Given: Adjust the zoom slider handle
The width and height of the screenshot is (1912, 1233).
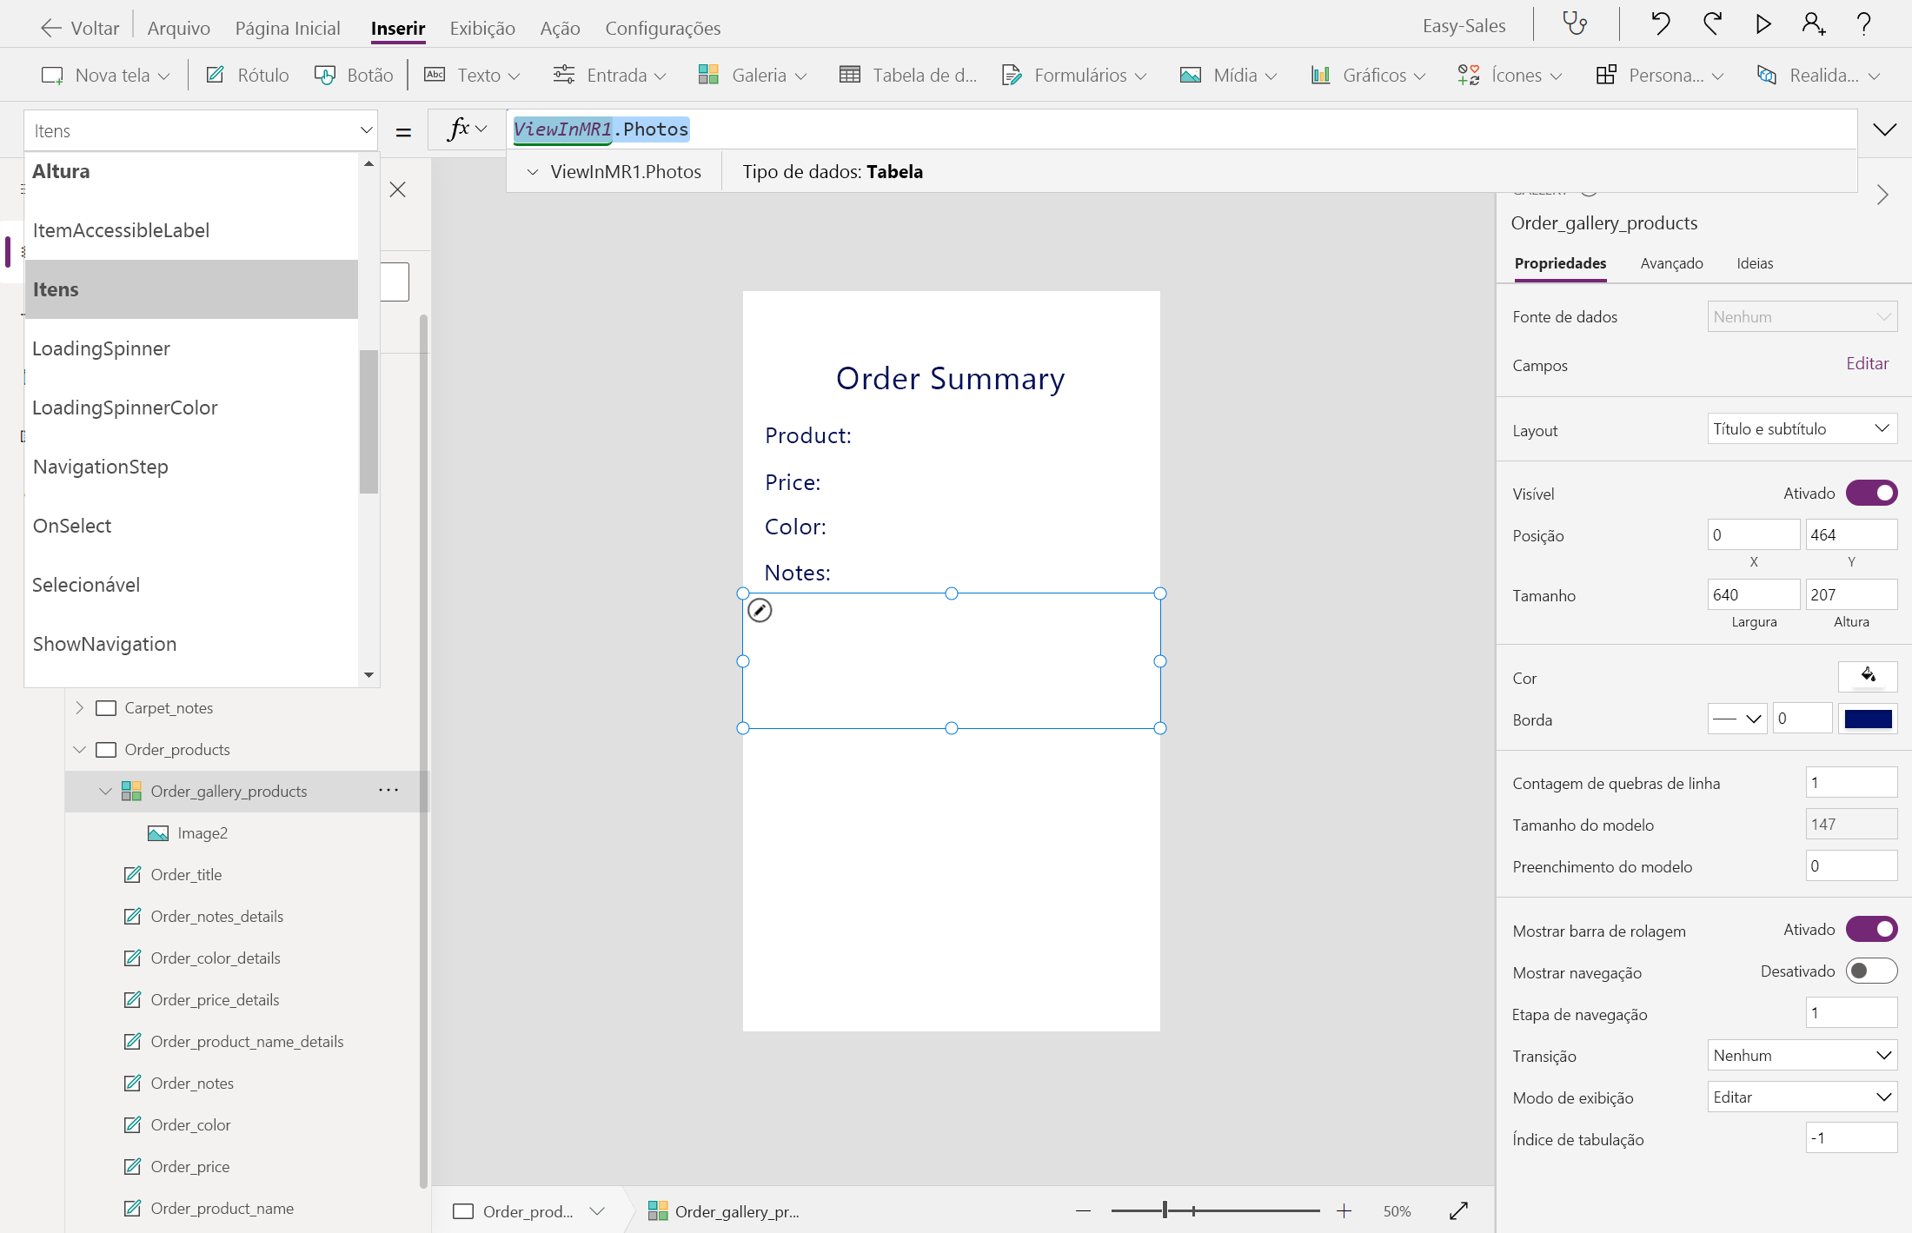Looking at the screenshot, I should 1165,1210.
